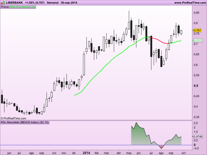Click the 2014 year label on time axis
This screenshot has height=155, width=207.
click(x=86, y=153)
